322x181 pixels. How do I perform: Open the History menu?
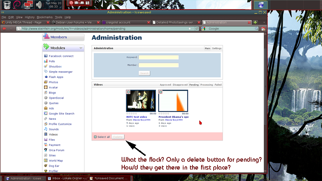point(30,17)
